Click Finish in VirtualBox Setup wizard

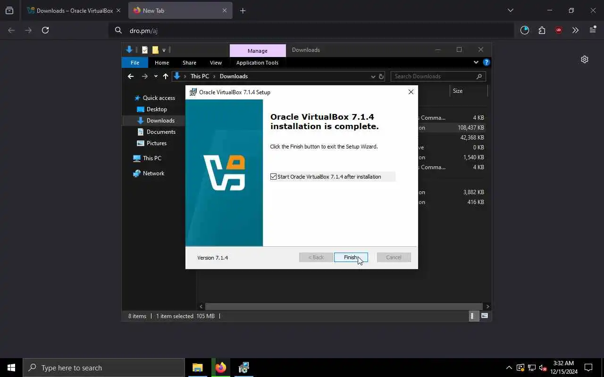(x=351, y=257)
